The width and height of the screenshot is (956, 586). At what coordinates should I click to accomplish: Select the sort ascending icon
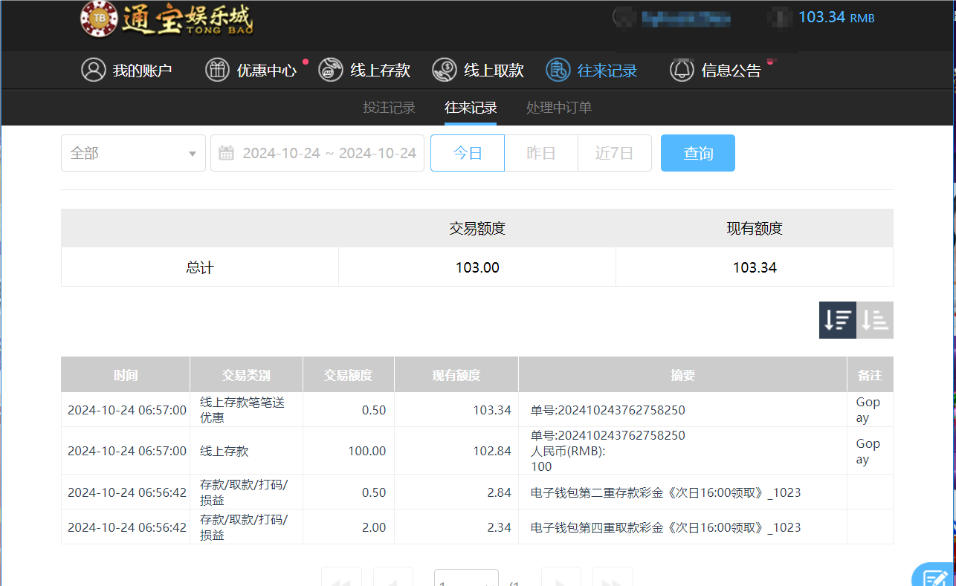click(x=874, y=319)
